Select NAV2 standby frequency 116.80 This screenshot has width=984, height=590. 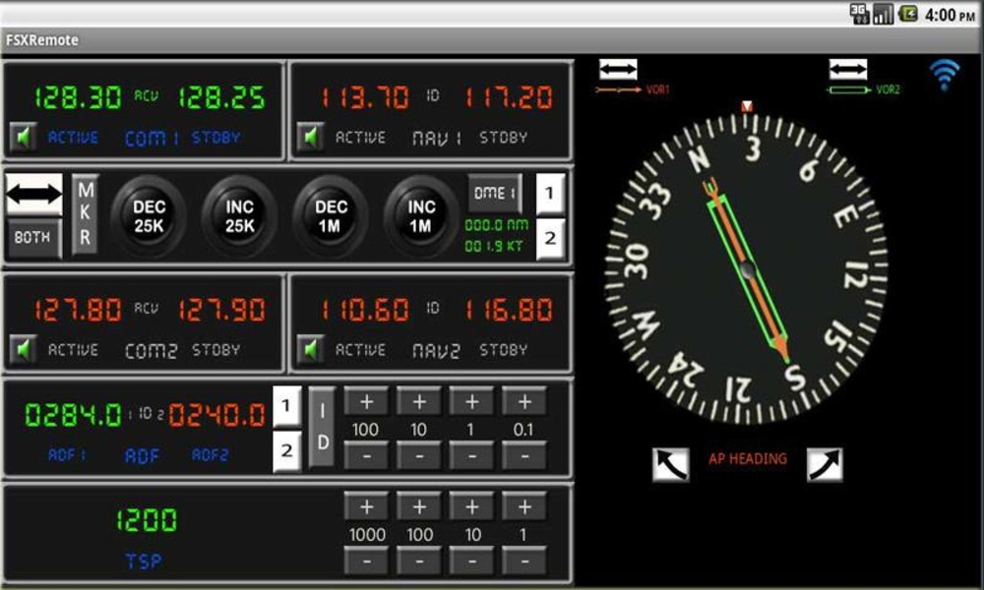(x=509, y=311)
